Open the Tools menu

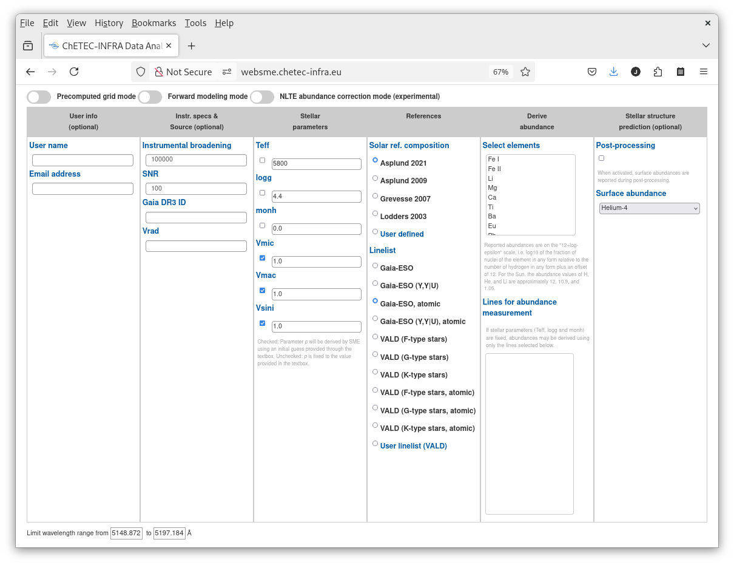[195, 23]
